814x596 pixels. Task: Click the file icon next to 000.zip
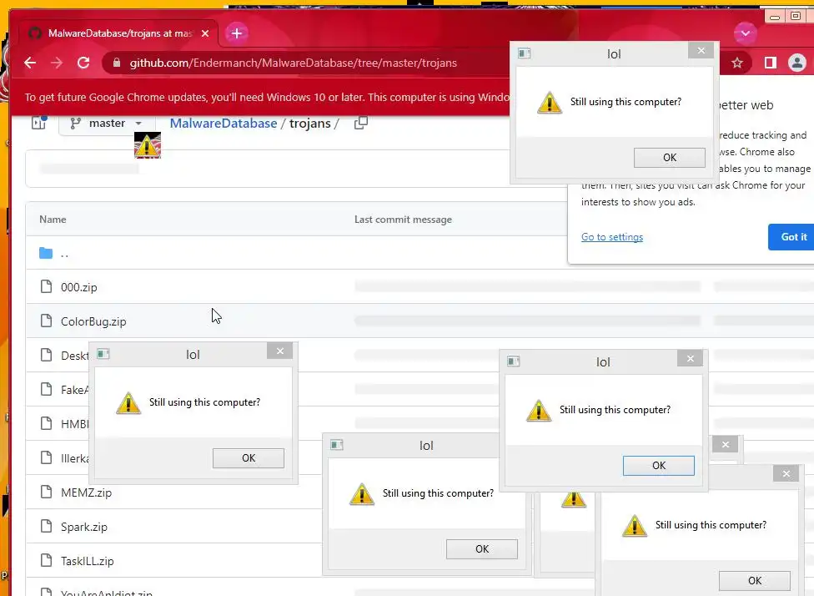pos(46,287)
